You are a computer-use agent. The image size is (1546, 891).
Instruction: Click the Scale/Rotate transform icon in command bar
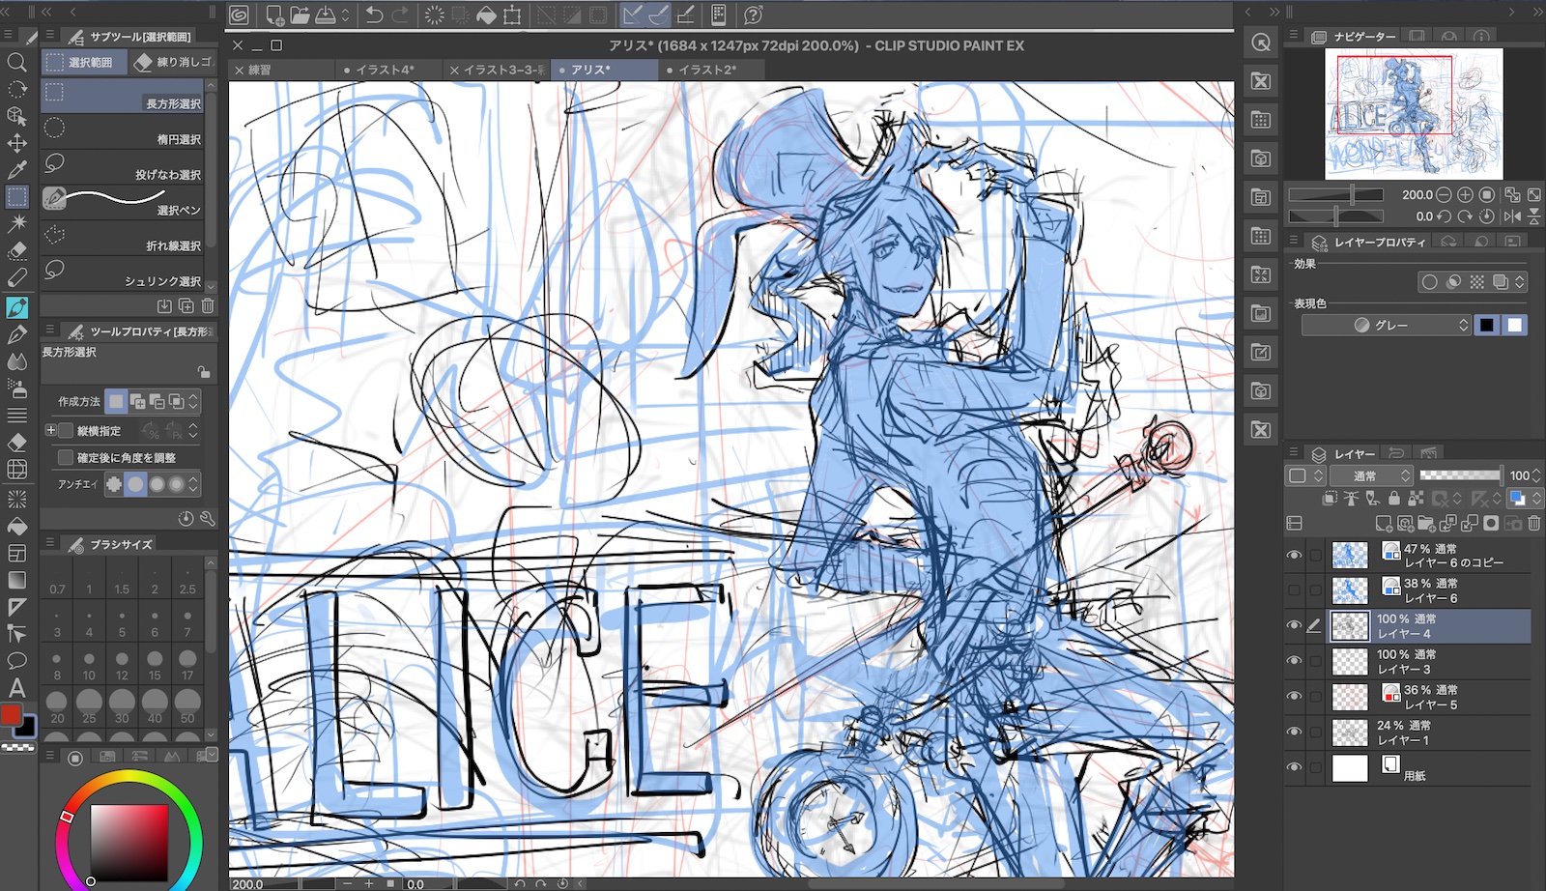(512, 14)
